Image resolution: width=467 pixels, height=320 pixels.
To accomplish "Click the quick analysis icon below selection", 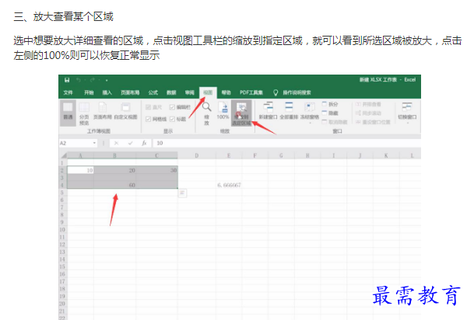I will 182,193.
